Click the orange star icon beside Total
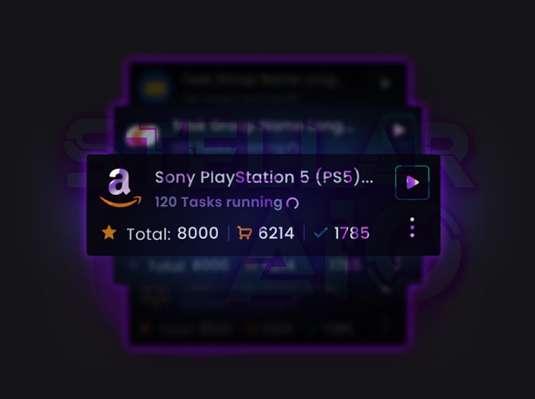Viewport: 535px width, 399px height. tap(109, 232)
